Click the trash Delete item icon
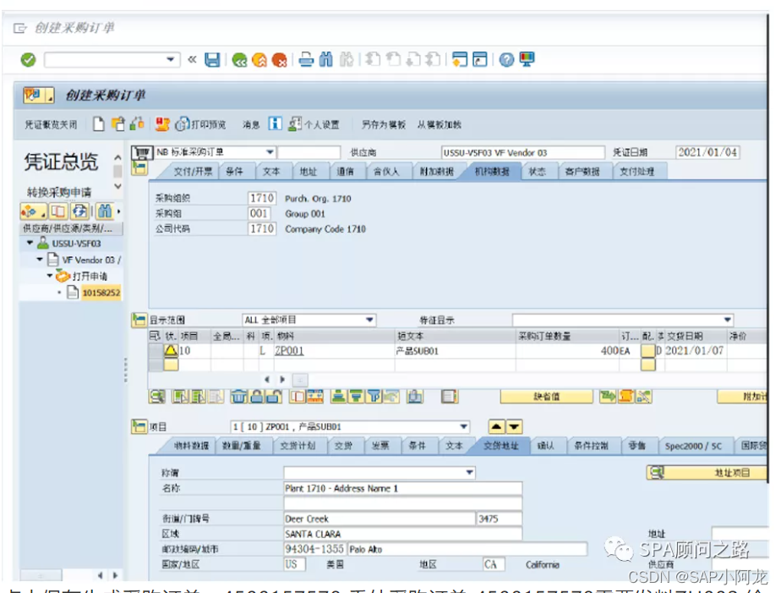This screenshot has width=781, height=593. click(238, 397)
